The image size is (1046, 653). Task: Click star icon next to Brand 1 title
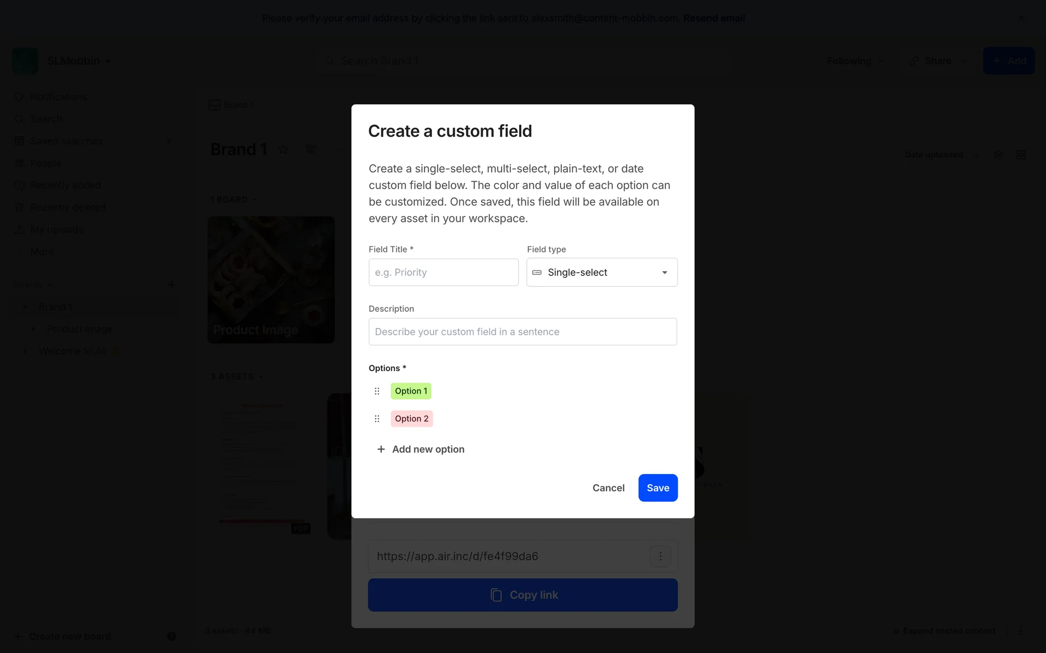point(283,150)
